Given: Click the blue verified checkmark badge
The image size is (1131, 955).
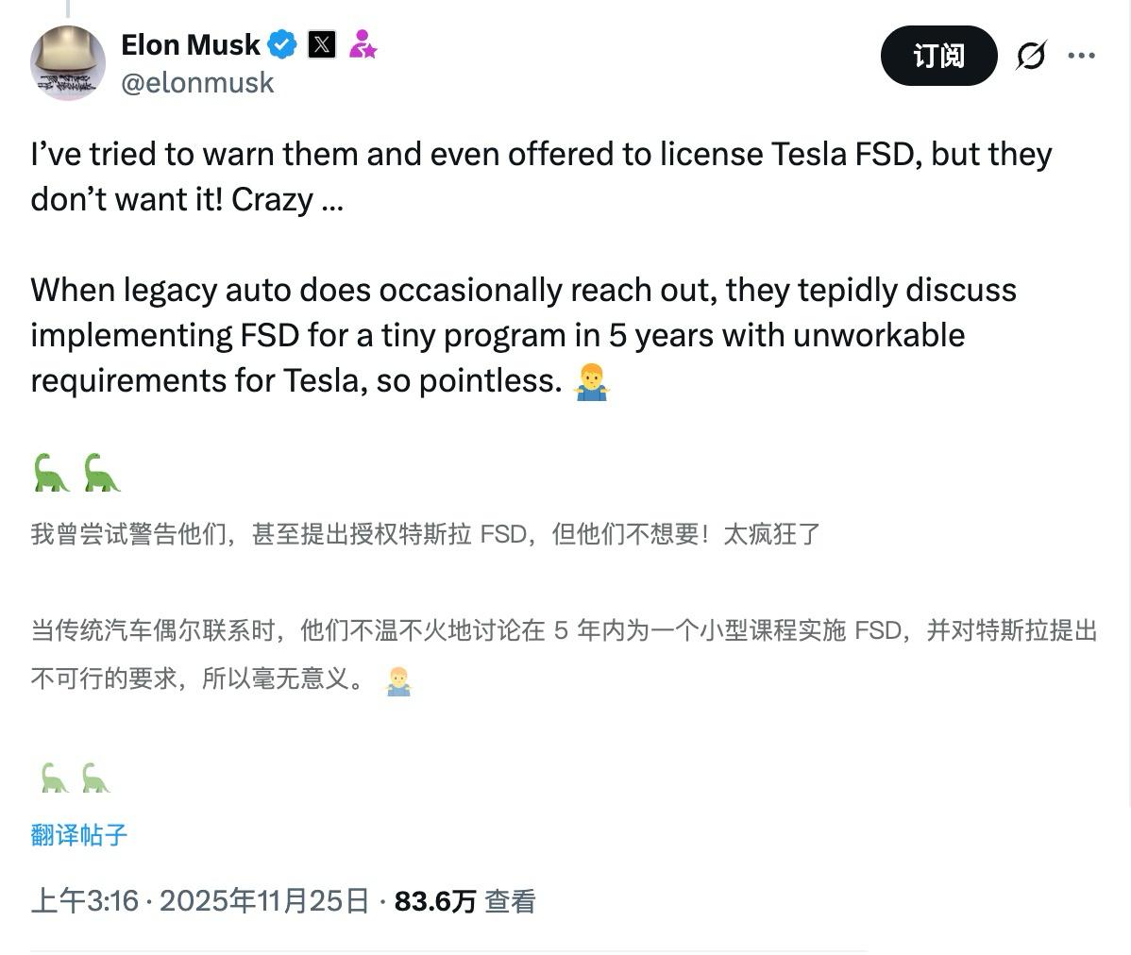Looking at the screenshot, I should [x=280, y=43].
